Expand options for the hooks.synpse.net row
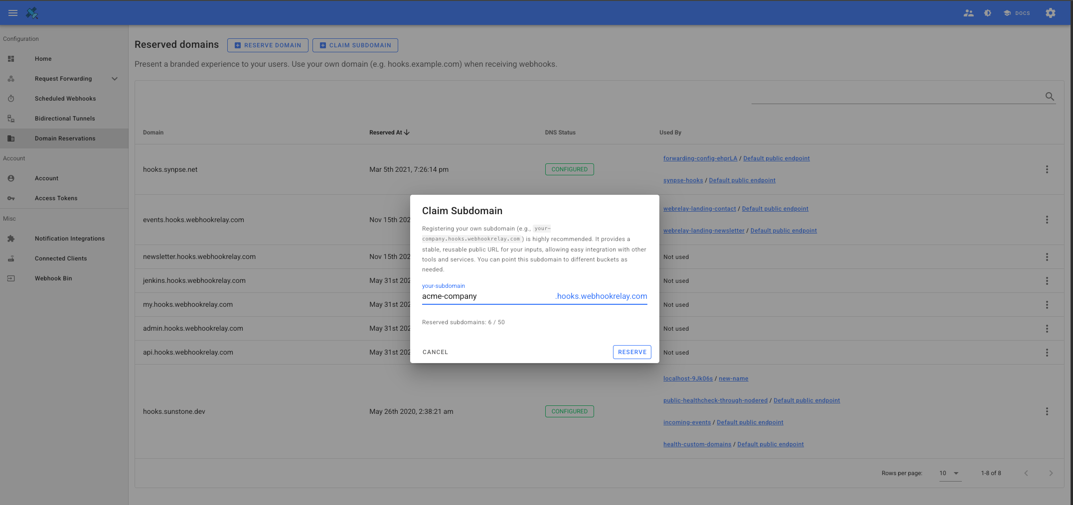Viewport: 1073px width, 505px height. [1047, 169]
